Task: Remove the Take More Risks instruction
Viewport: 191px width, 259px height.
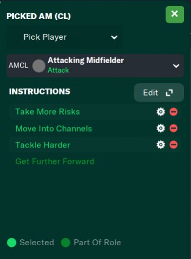Action: coord(173,112)
